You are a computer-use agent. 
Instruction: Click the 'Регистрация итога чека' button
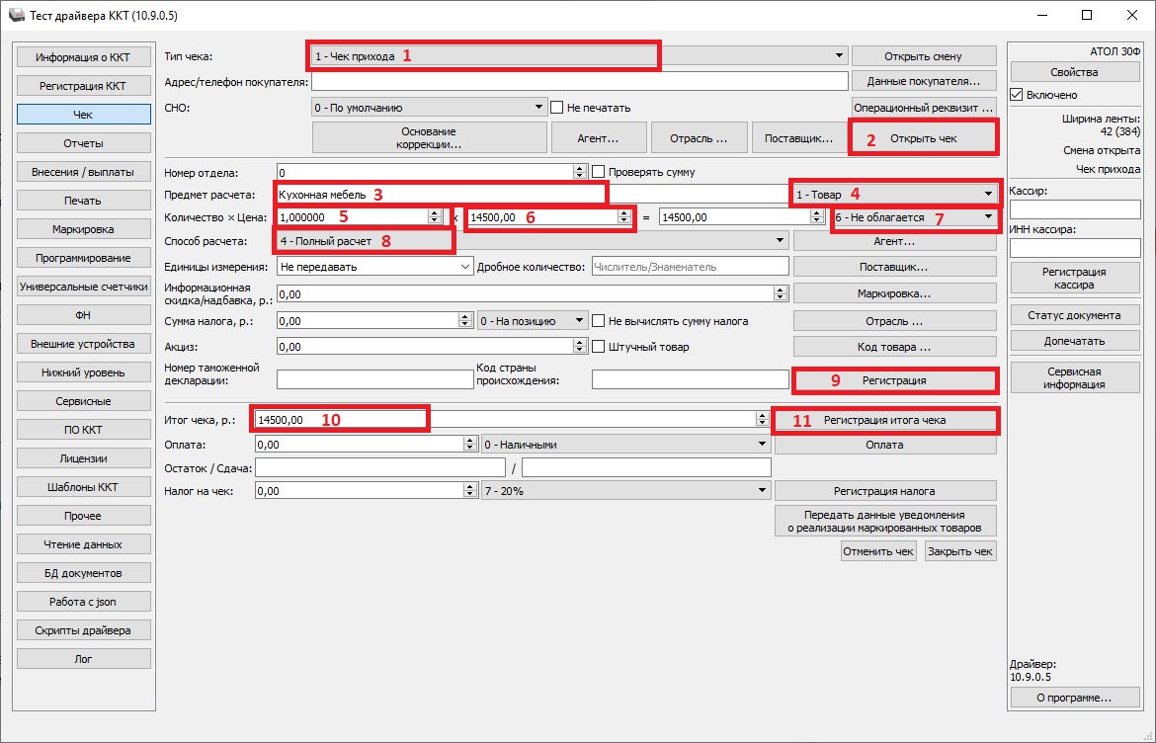[x=884, y=421]
